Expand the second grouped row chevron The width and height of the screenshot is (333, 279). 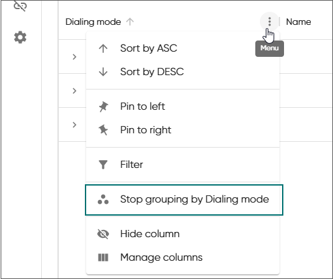click(x=74, y=91)
